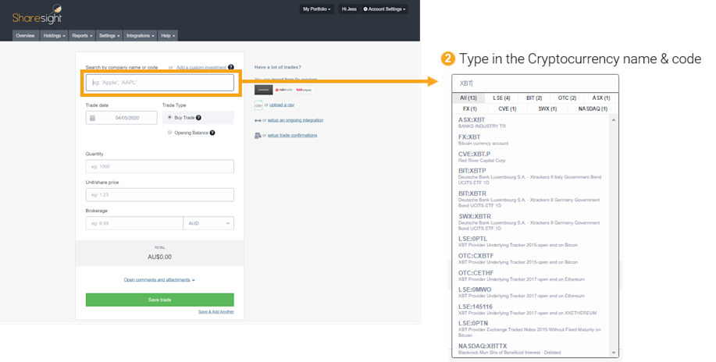716x362 pixels.
Task: Choose LSE:0PTN search result
Action: pos(532,329)
